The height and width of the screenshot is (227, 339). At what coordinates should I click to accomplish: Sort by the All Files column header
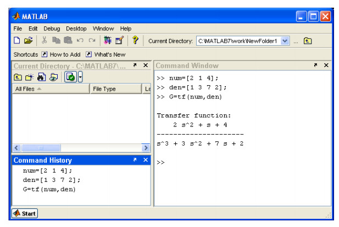coord(51,89)
